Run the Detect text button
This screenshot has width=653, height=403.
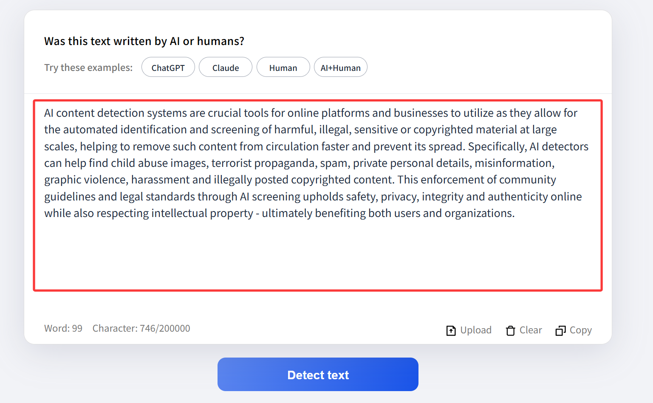[318, 375]
